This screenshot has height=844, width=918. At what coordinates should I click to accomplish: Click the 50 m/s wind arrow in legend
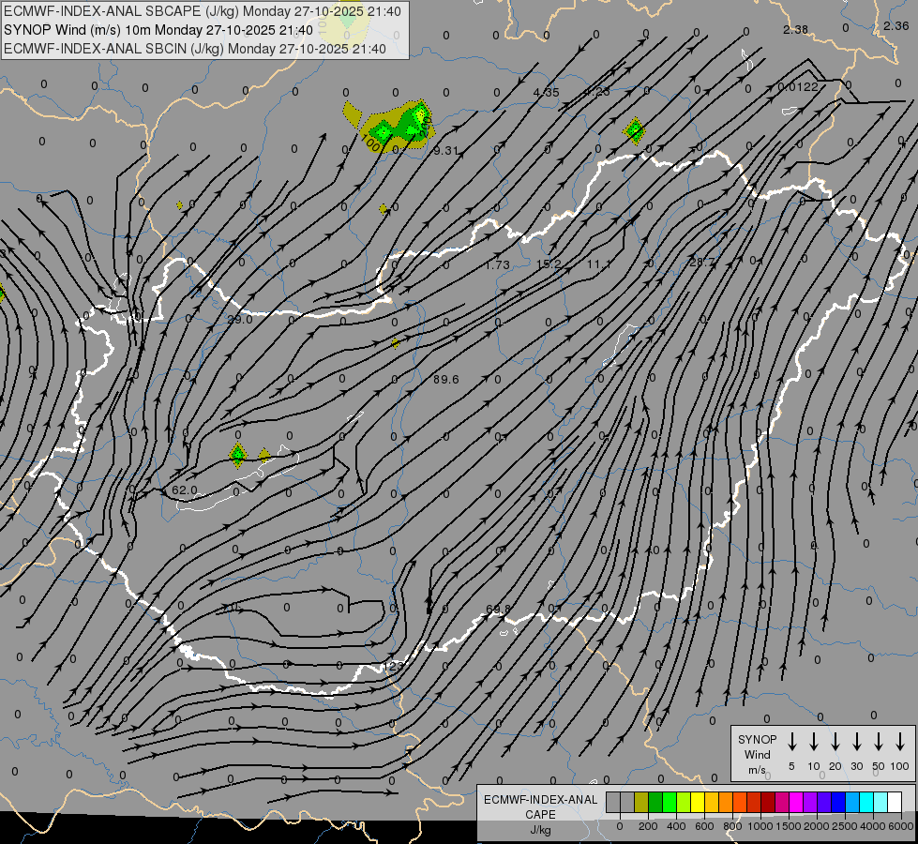tap(879, 742)
